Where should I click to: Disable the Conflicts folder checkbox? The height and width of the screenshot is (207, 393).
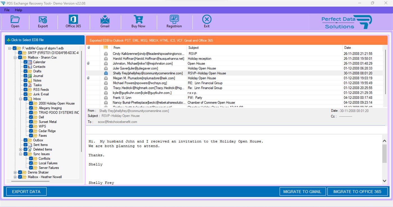click(x=31, y=158)
